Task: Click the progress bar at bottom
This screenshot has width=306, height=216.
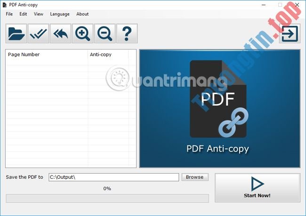Action: (107, 199)
